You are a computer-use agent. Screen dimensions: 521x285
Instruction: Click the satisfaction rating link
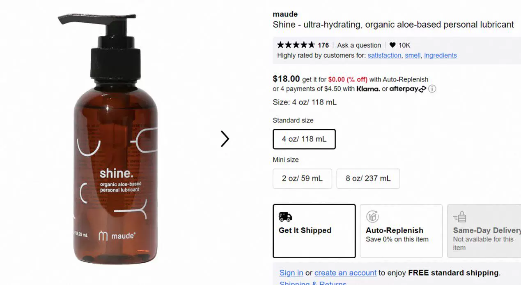pos(384,55)
